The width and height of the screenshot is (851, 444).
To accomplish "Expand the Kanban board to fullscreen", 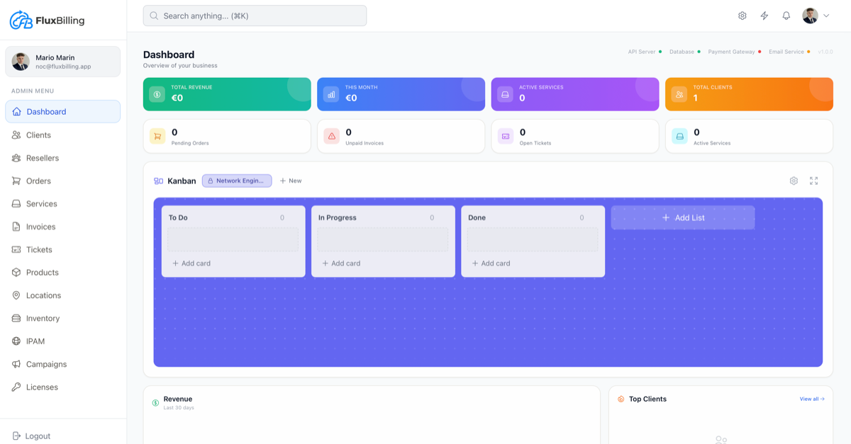I will [x=813, y=181].
